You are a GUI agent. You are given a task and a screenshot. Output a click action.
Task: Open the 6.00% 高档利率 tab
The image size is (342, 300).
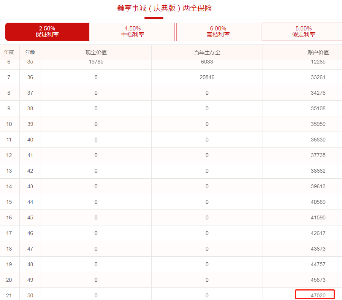218,32
